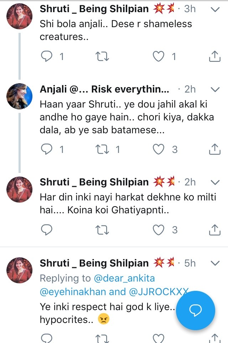Like Anjali's 'Haan yaar Shruti' tweet
Image resolution: width=228 pixels, height=343 pixels.
point(158,149)
